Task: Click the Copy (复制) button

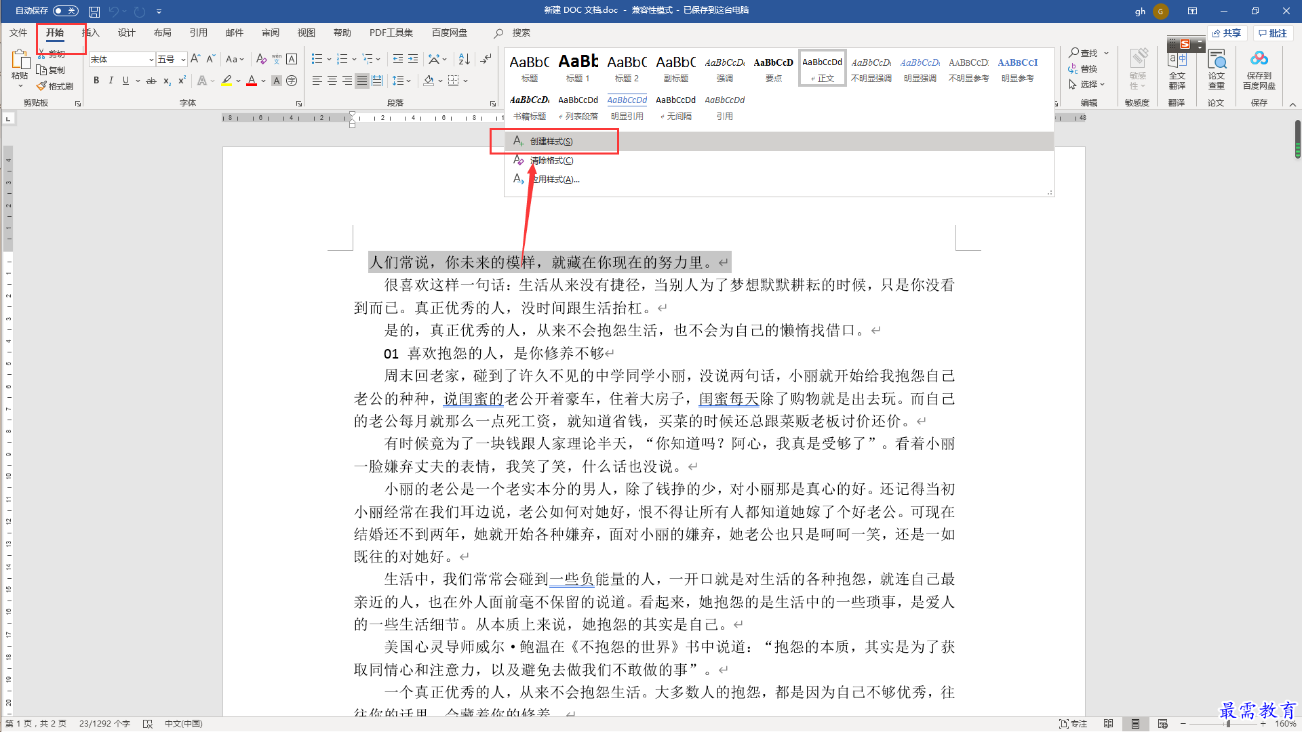Action: 52,70
